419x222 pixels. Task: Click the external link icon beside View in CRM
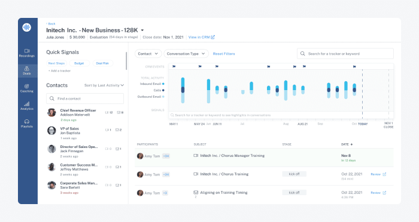pos(212,38)
